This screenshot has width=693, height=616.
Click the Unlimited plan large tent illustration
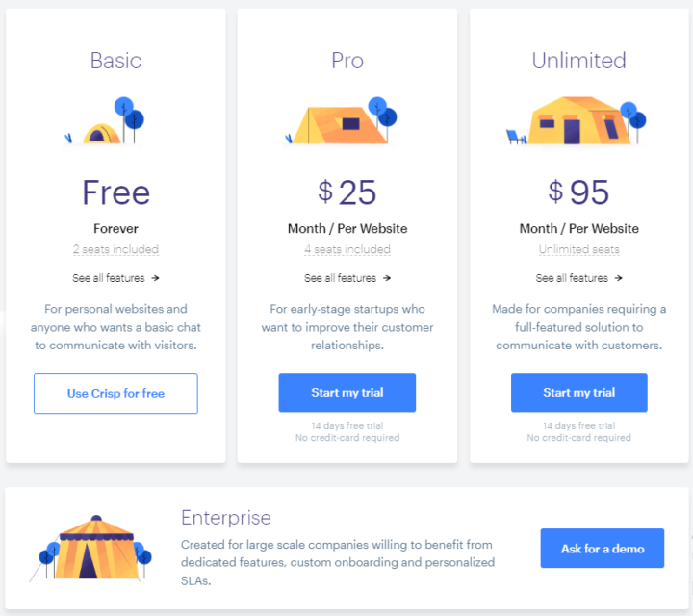tap(576, 120)
